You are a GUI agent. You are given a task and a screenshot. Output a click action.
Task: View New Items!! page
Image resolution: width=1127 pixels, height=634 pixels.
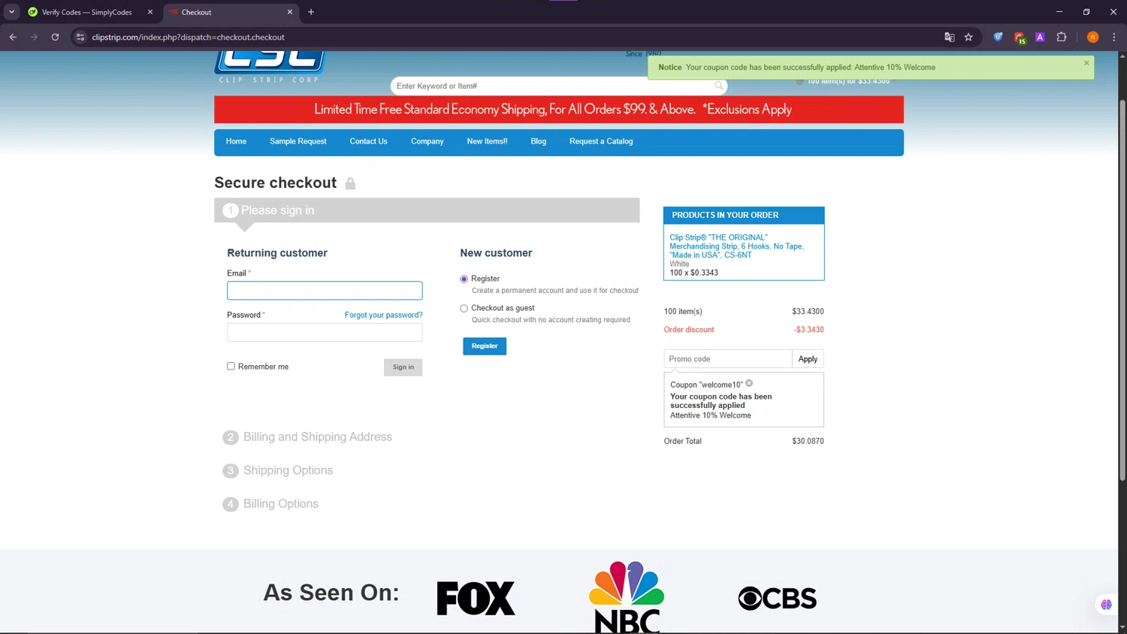pyautogui.click(x=487, y=141)
